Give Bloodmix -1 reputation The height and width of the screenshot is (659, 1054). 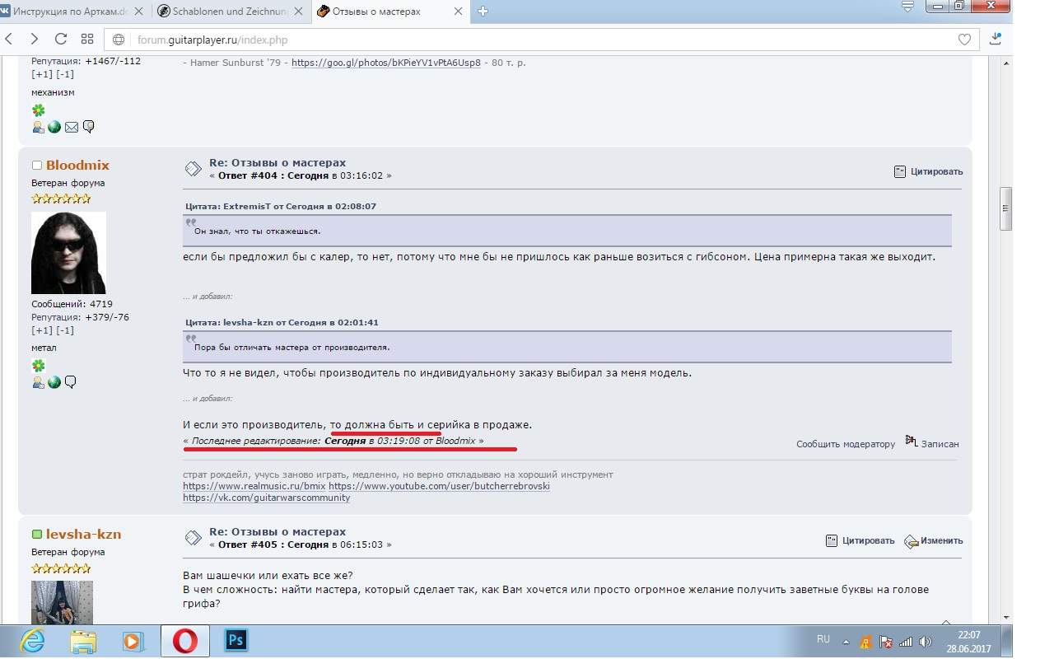click(64, 330)
